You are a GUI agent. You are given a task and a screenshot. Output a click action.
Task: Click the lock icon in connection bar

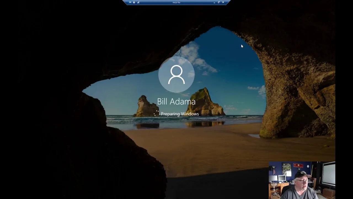(x=134, y=2)
